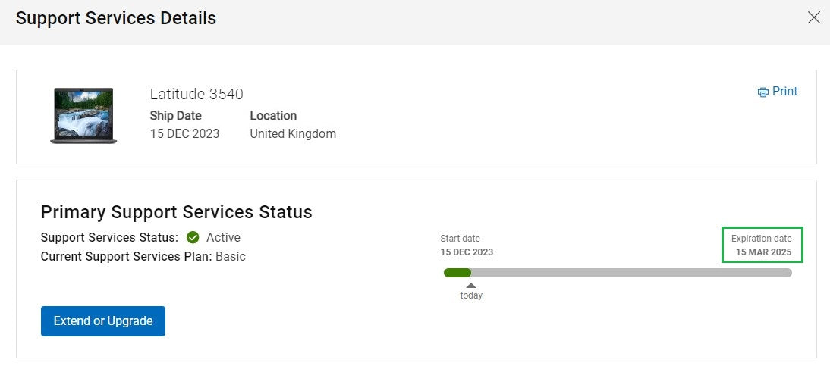The image size is (830, 372).
Task: Click the Extend or Upgrade button
Action: [103, 320]
